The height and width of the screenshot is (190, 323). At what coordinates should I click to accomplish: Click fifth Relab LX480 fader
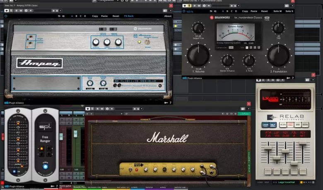(x=303, y=142)
